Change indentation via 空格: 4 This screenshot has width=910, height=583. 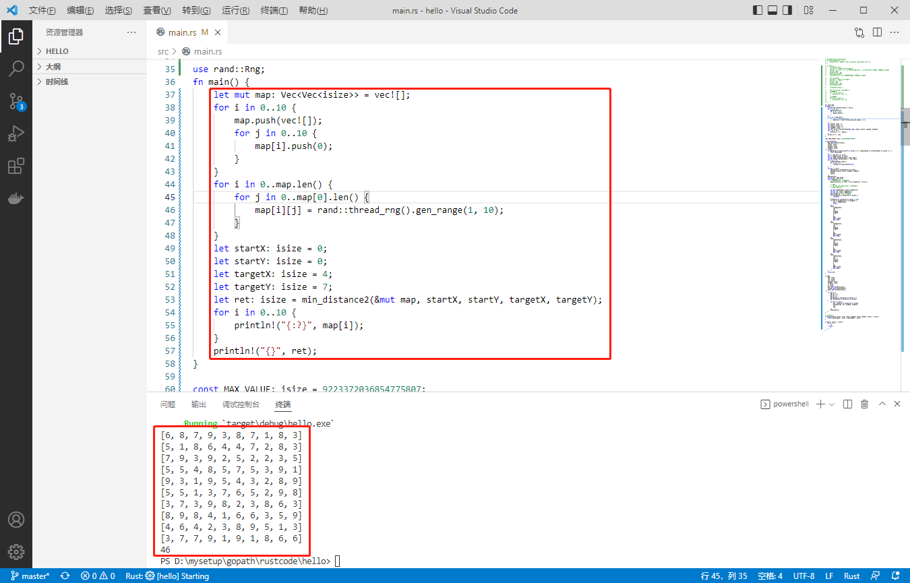770,576
